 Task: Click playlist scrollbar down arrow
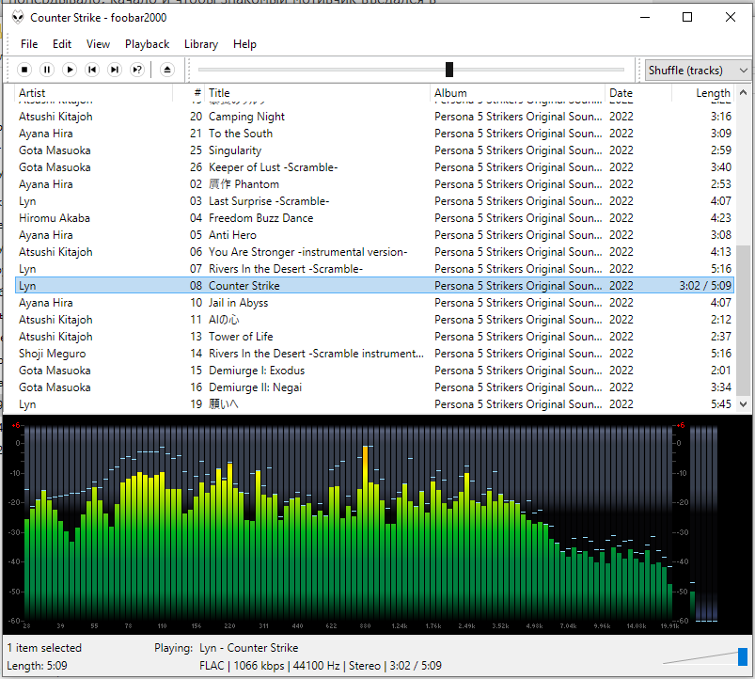click(743, 404)
